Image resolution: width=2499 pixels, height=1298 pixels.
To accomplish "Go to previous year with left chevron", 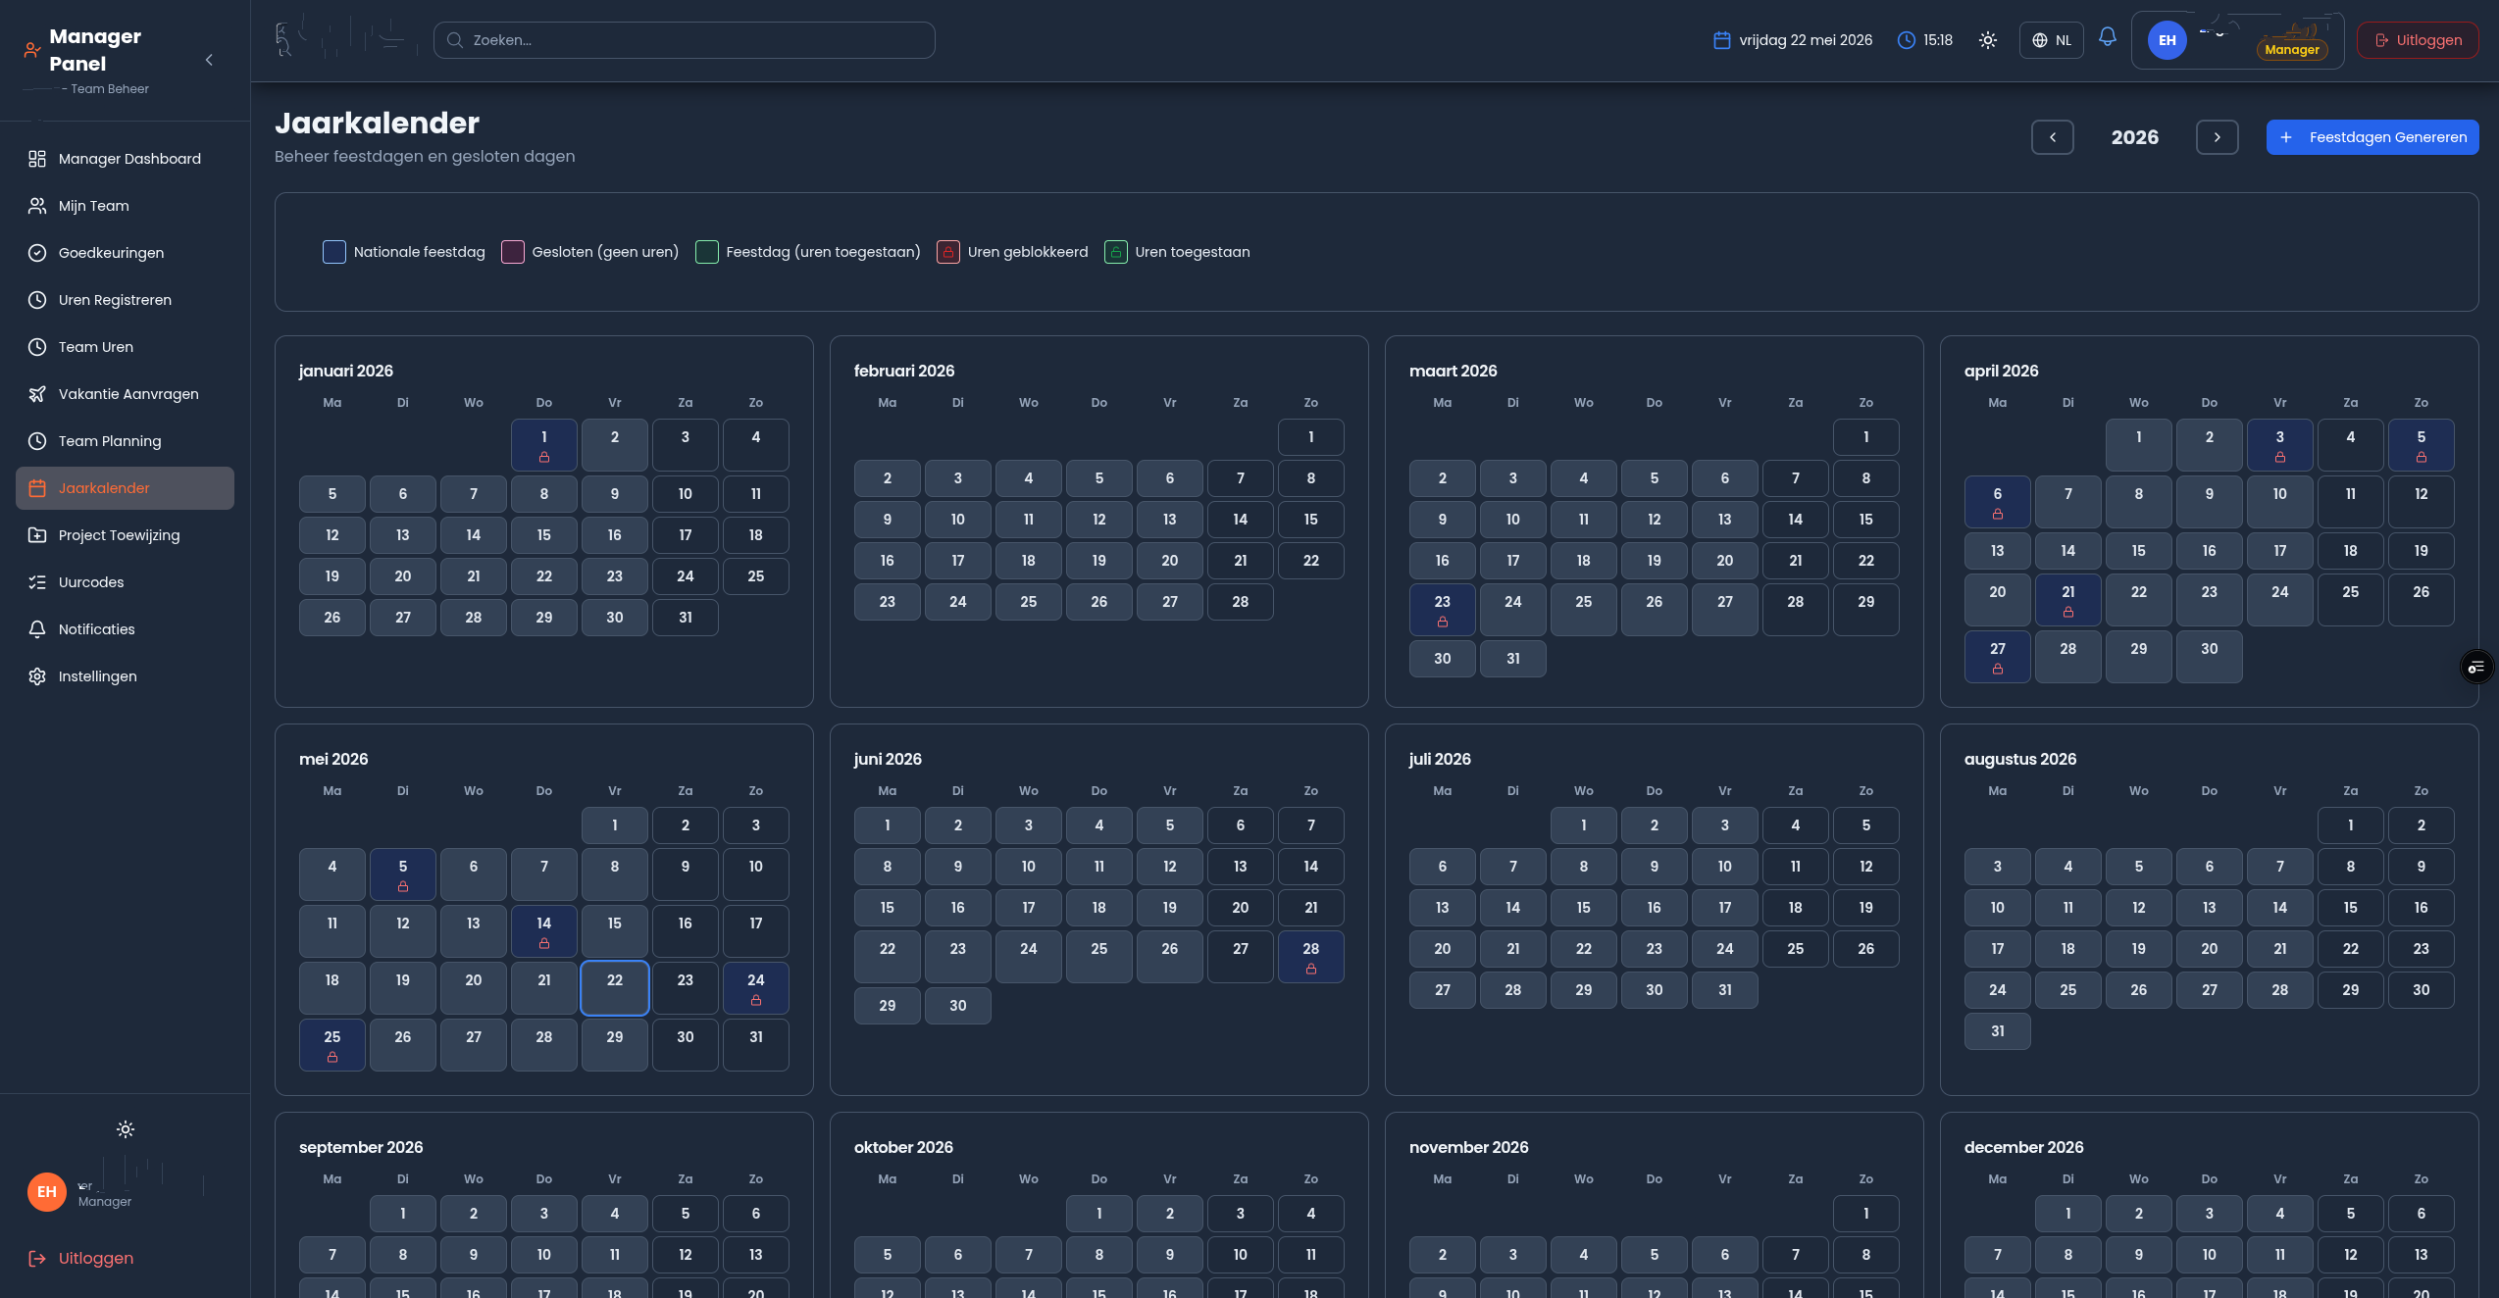I will click(x=2052, y=137).
